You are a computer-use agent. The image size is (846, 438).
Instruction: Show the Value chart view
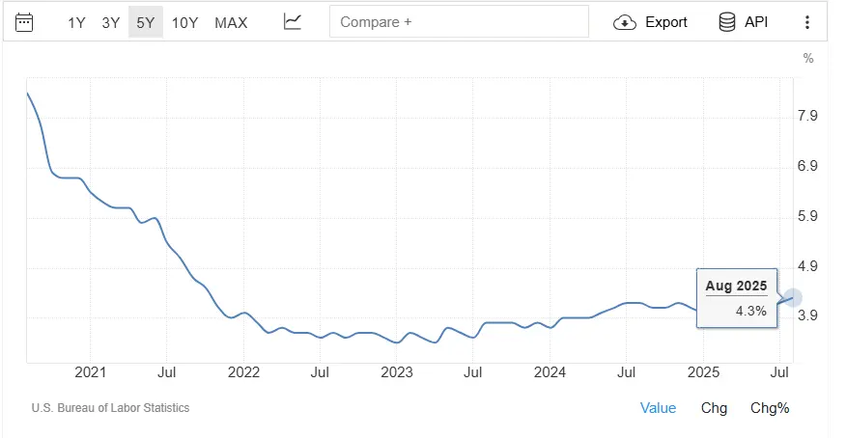pos(658,408)
